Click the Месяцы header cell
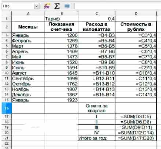This screenshot has height=149, width=161. pos(28,27)
